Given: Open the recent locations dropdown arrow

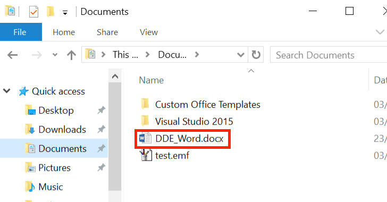Looking at the screenshot, I should tap(55, 55).
